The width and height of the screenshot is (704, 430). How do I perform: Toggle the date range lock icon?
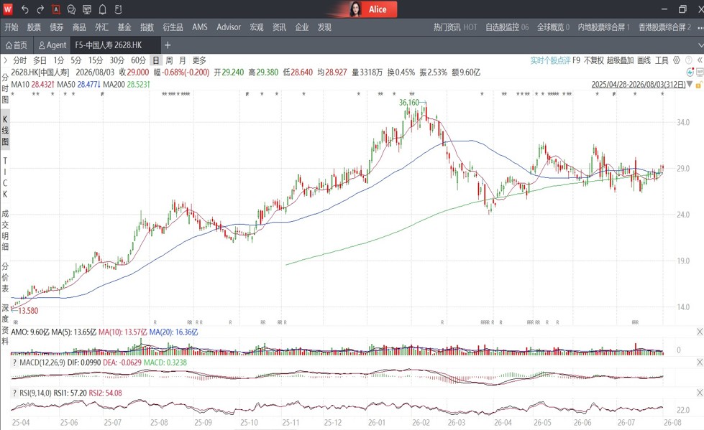tap(699, 84)
